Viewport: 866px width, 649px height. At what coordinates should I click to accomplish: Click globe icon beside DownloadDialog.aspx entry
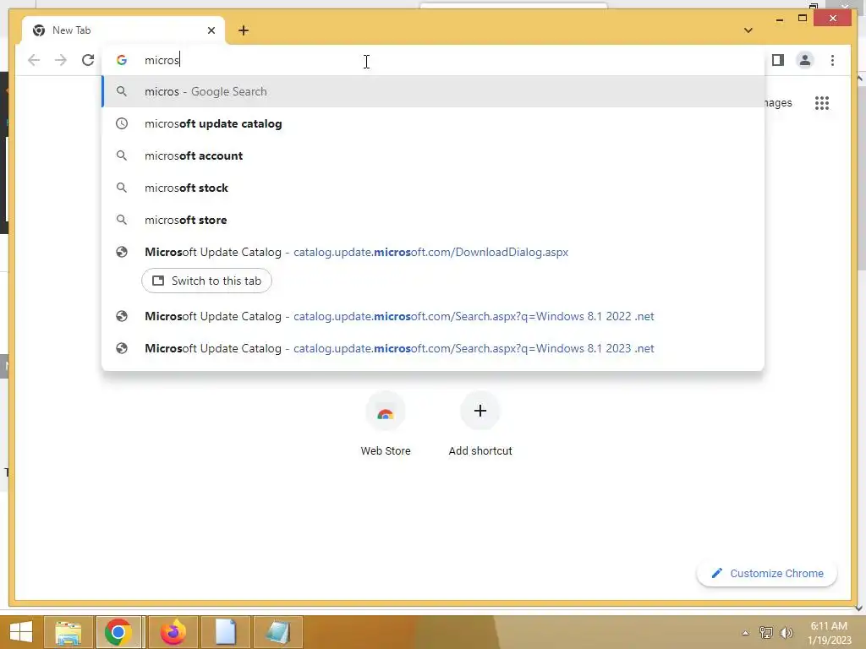[122, 252]
